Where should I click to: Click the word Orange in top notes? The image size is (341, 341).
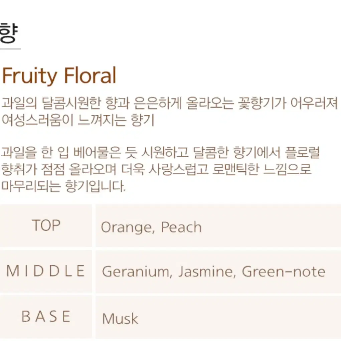coord(127,228)
